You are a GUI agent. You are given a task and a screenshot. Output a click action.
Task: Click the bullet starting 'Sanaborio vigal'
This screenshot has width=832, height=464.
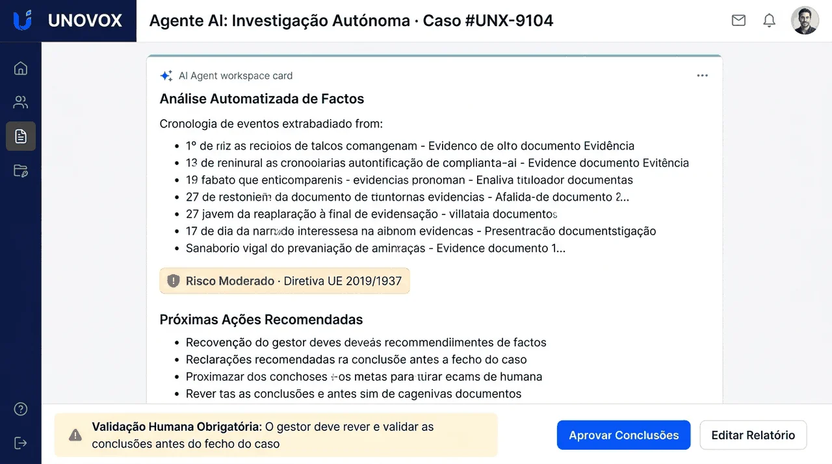click(376, 248)
